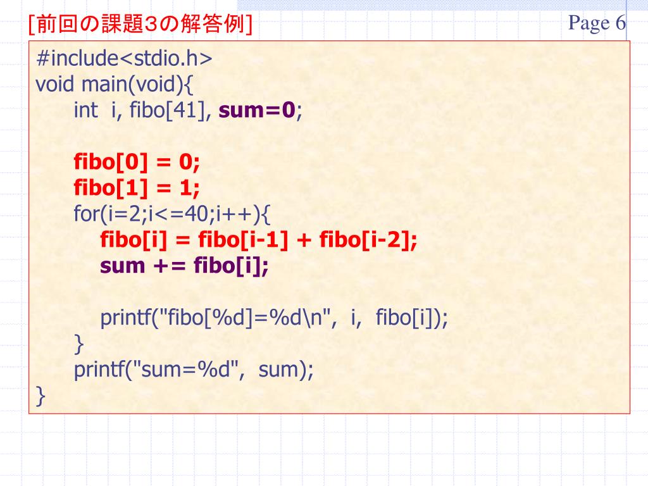This screenshot has height=486, width=648.
Task: Click the Page 6 label
Action: (x=597, y=23)
